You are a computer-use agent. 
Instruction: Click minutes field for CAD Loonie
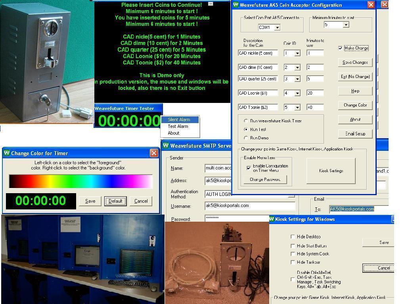[315, 93]
